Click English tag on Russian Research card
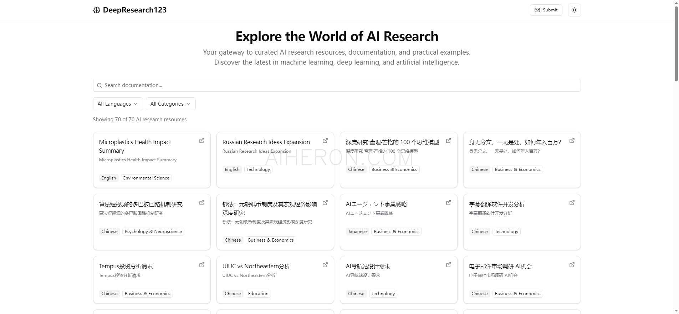Image resolution: width=679 pixels, height=314 pixels. point(232,169)
